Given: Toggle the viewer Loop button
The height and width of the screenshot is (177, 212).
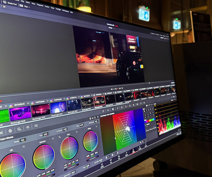Looking at the screenshot, I should coord(122,88).
